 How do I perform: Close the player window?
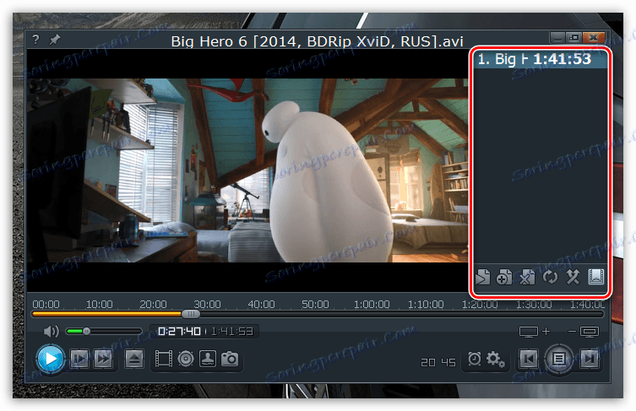[x=594, y=38]
